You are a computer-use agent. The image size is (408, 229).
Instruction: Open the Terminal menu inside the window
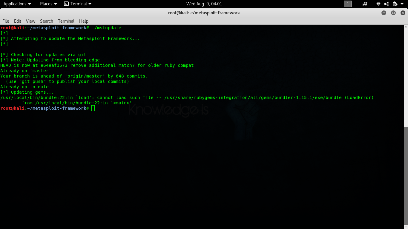click(x=66, y=21)
